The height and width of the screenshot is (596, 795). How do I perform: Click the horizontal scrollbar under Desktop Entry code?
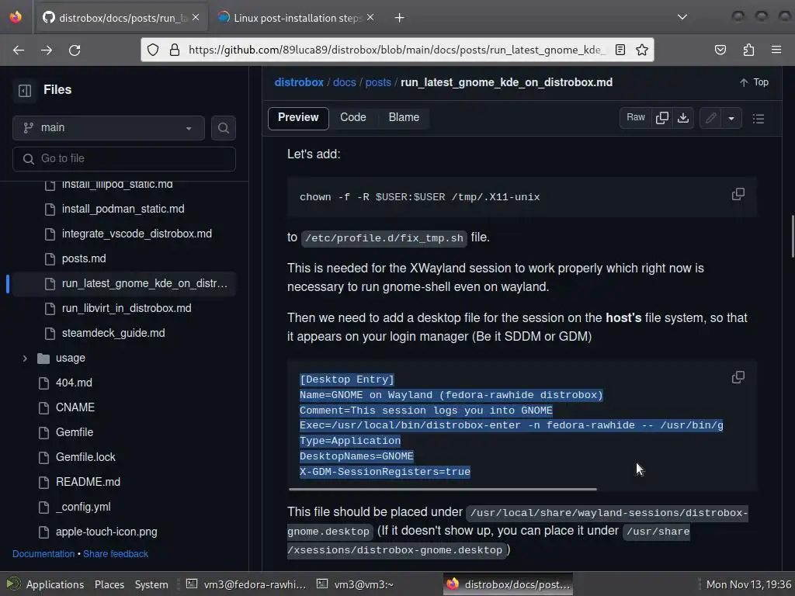pyautogui.click(x=443, y=489)
